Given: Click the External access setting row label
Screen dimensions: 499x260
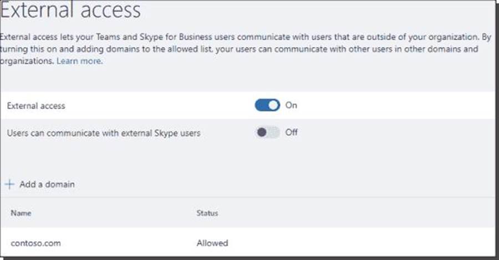Looking at the screenshot, I should 35,106.
